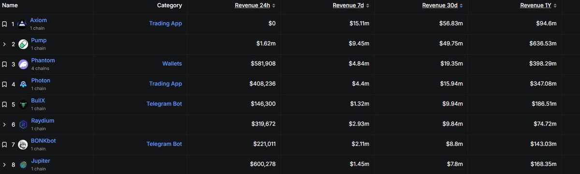Expand the Pump row chevron
This screenshot has width=580, height=174.
pyautogui.click(x=4, y=44)
